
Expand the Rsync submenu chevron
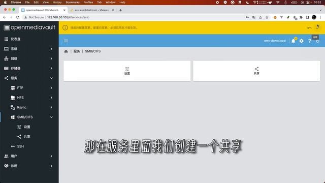point(51,107)
